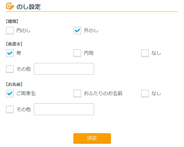This screenshot has width=184, height=147.
Task: Uncheck the 寿 checkbox under 表書き
Action: point(10,53)
